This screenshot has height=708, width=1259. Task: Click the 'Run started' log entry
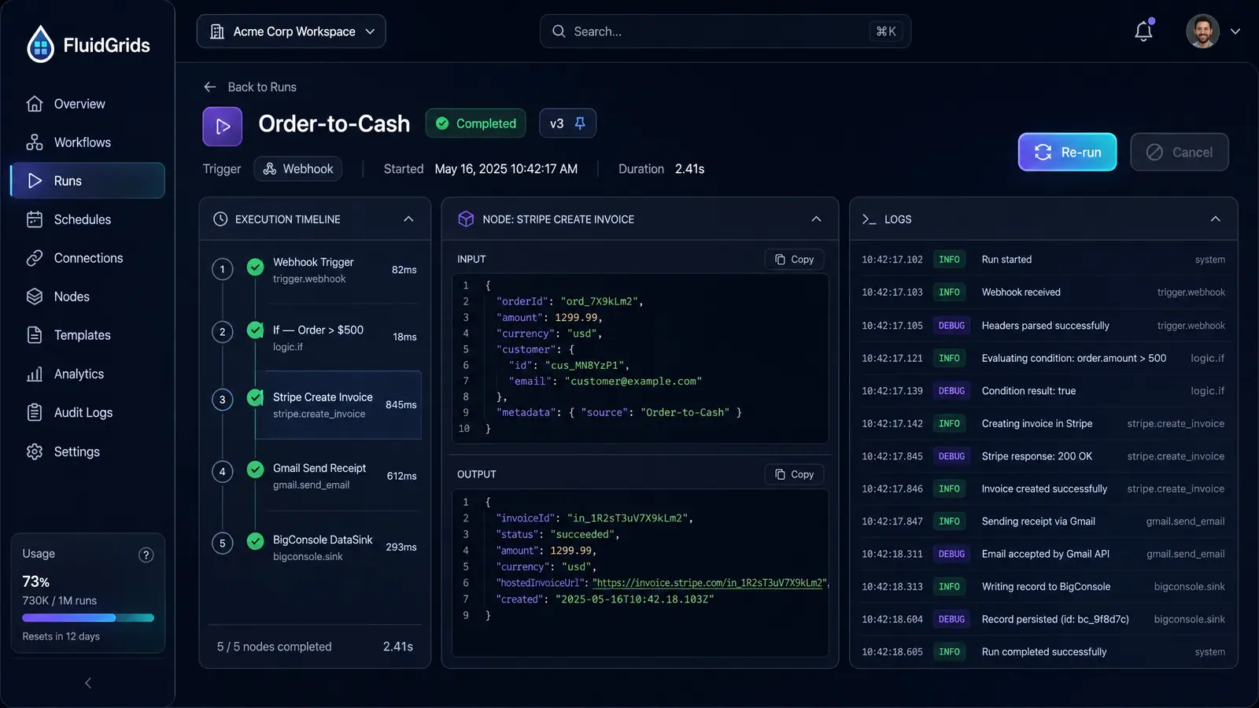[x=1043, y=260]
